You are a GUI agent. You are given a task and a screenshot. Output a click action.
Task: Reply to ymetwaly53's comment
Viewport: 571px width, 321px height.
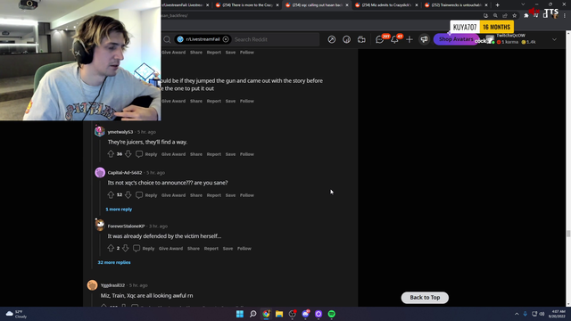(x=151, y=154)
